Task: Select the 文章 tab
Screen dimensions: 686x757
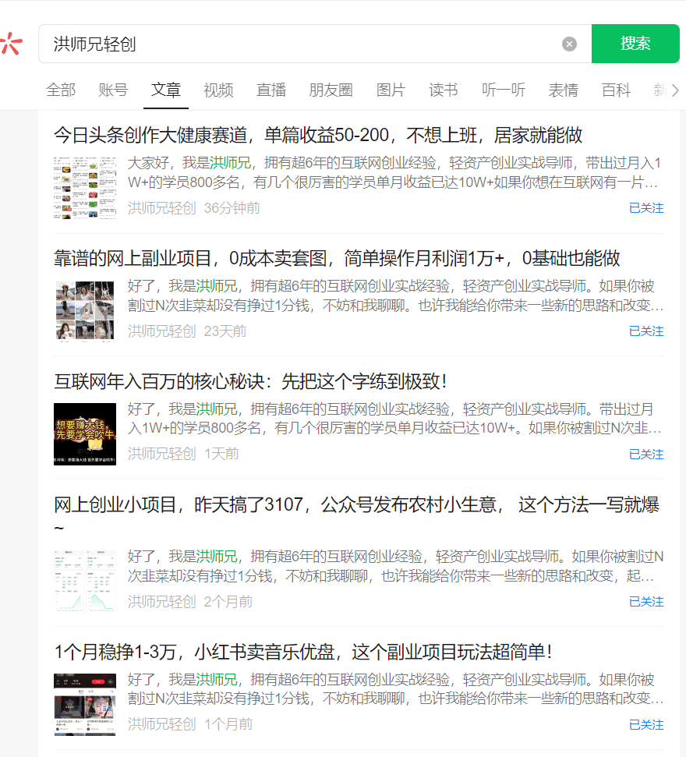Action: (x=165, y=90)
